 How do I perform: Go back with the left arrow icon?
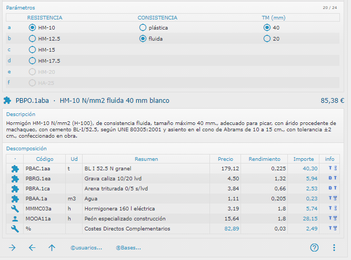32,247
